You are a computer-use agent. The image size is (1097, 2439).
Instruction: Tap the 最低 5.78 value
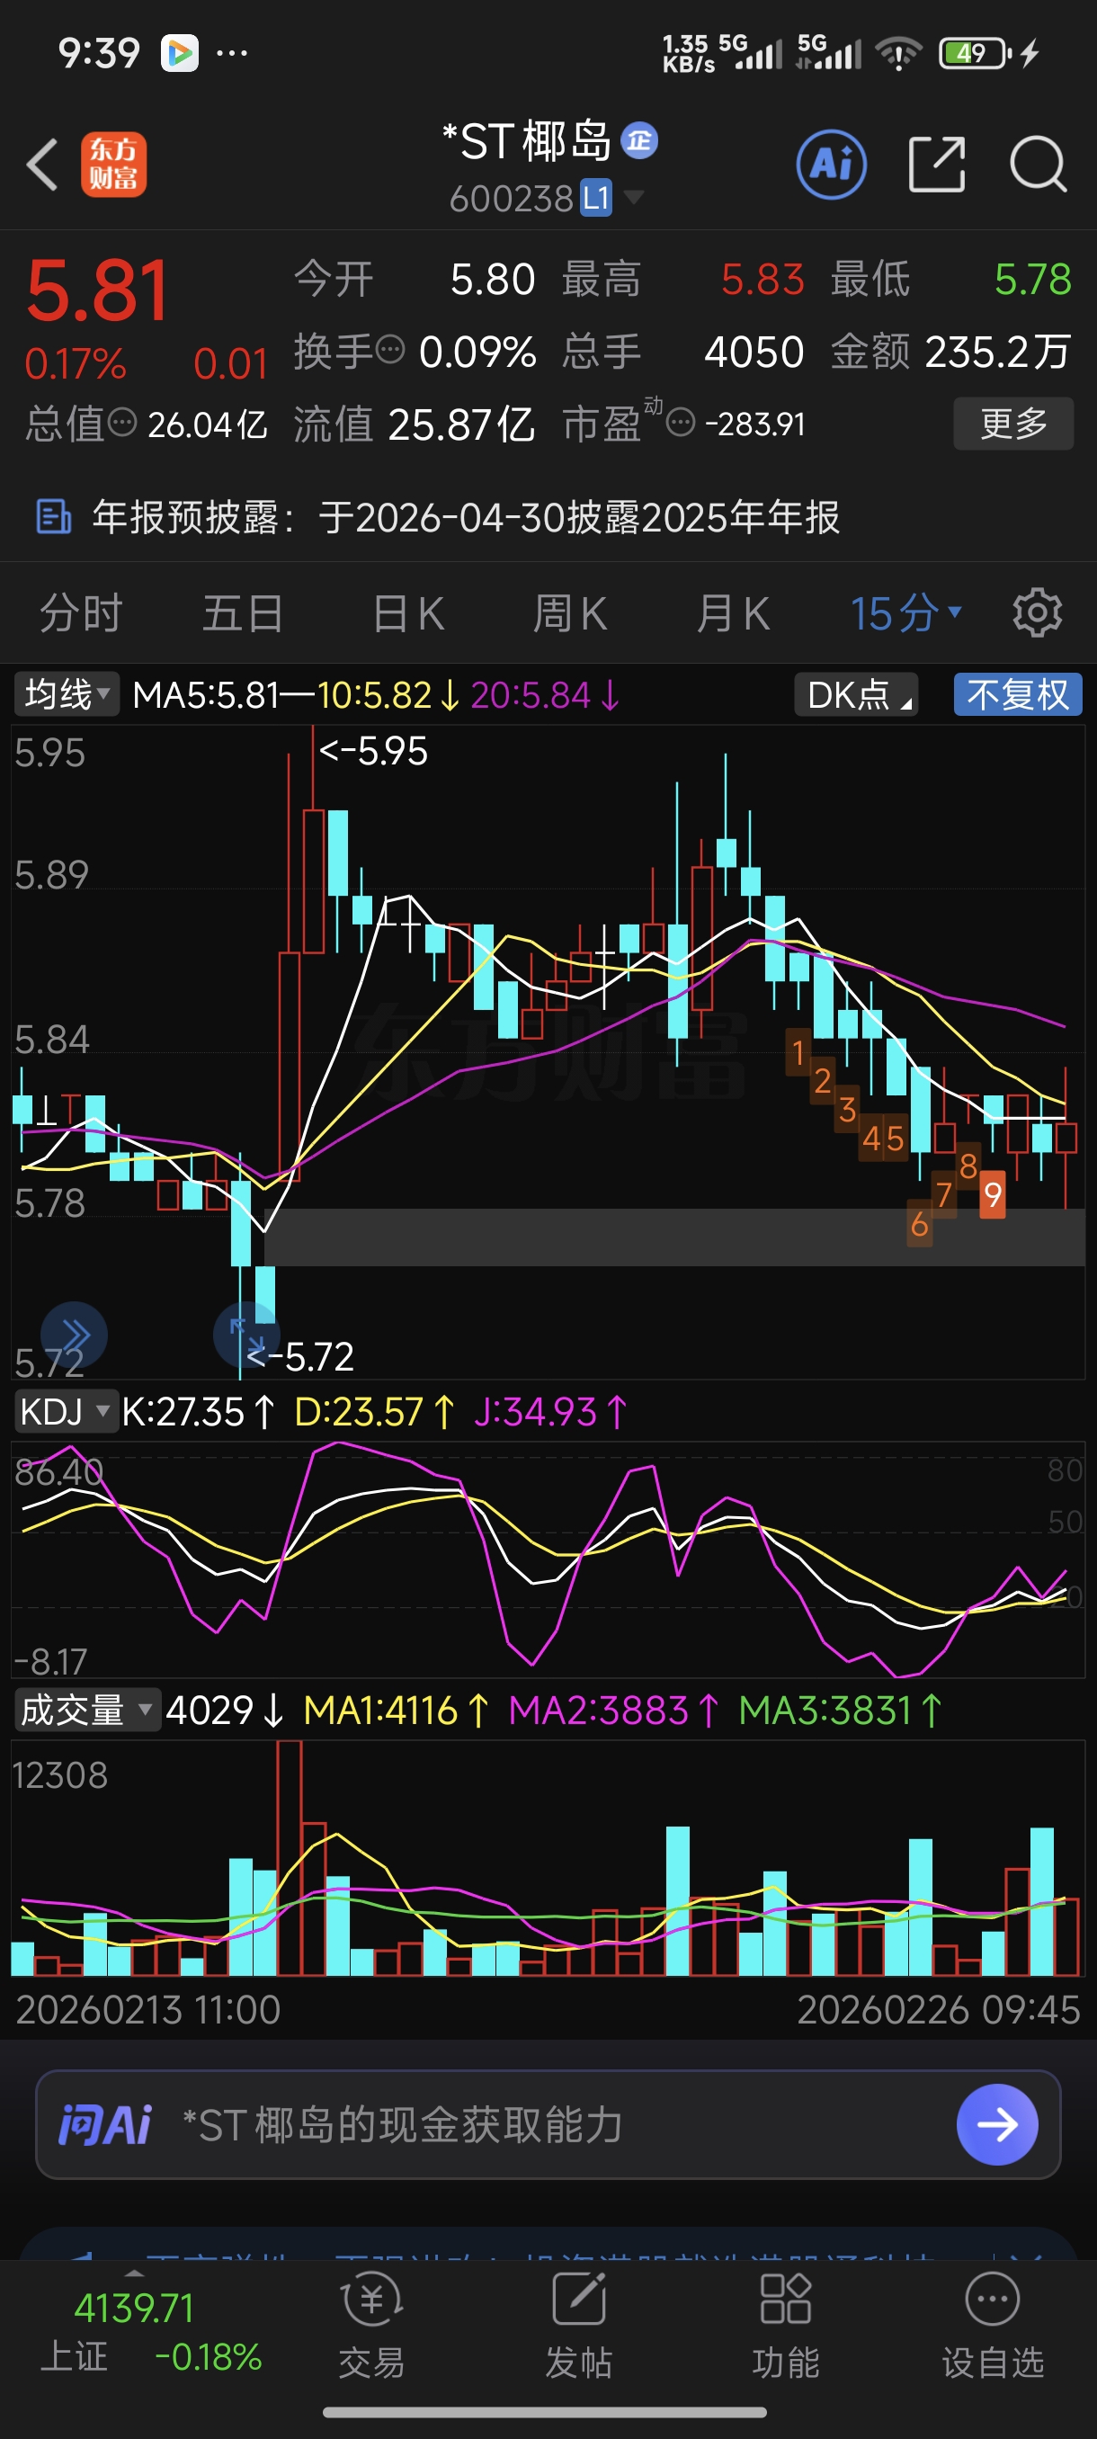coord(1032,280)
